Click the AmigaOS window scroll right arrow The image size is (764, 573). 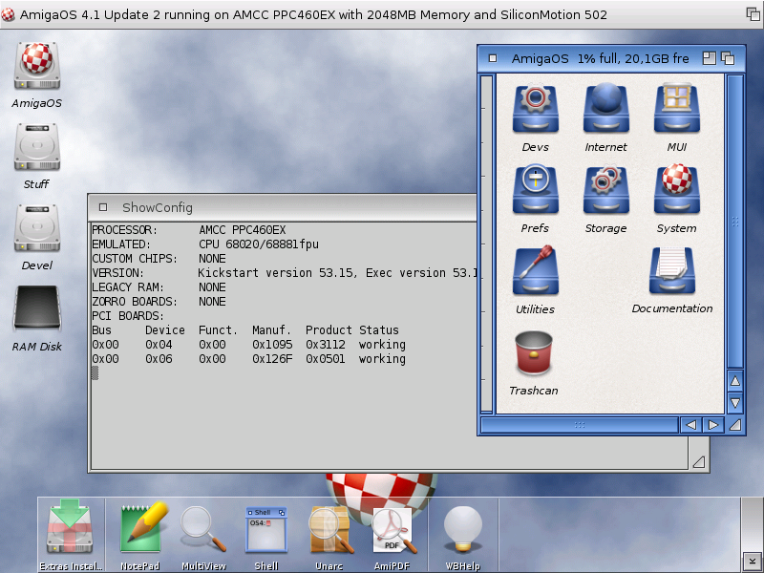pyautogui.click(x=712, y=425)
